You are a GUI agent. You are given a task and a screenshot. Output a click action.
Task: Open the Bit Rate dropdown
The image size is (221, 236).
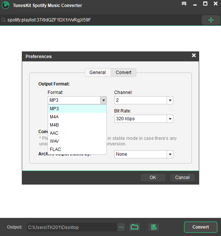144,119
